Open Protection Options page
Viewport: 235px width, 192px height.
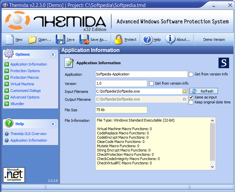25,71
